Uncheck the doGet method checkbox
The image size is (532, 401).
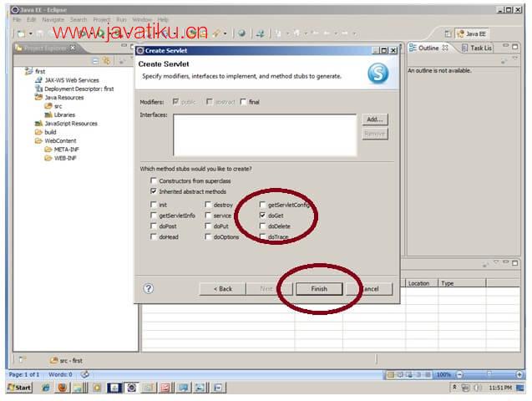pyautogui.click(x=262, y=216)
